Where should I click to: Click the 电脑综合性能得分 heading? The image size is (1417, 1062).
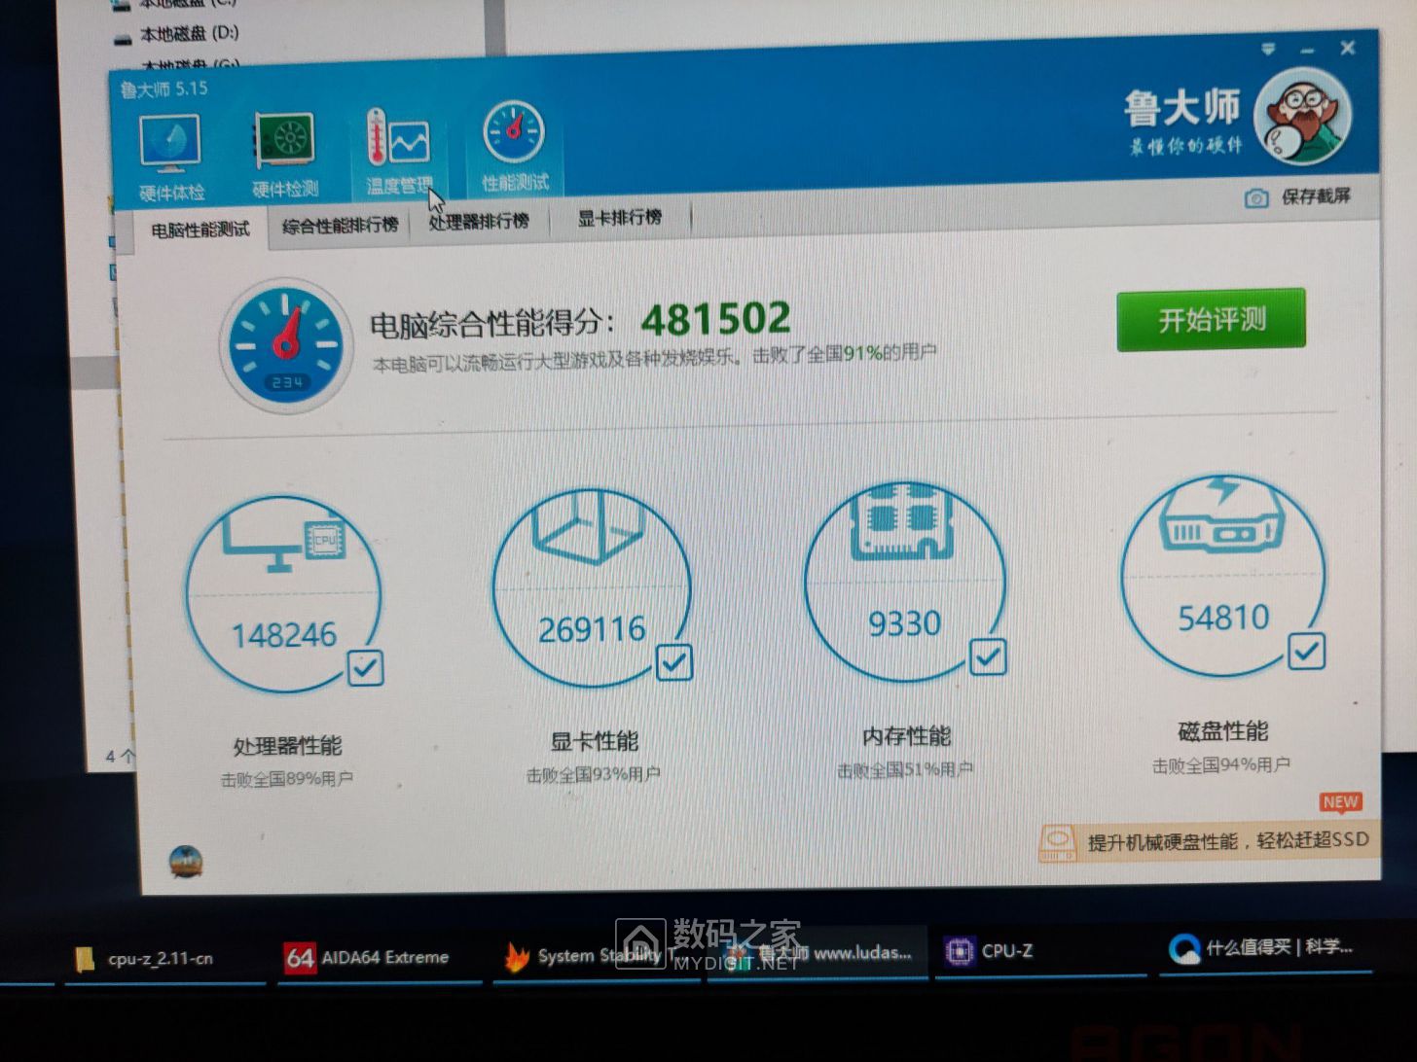tap(492, 325)
